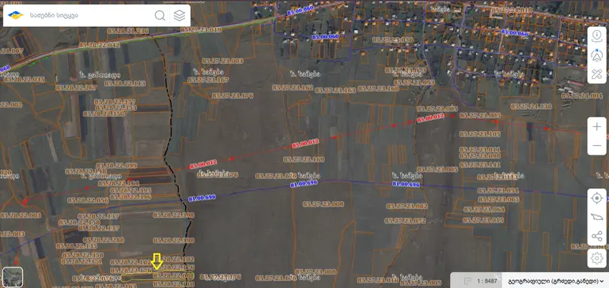Select the measure ruler tool
The width and height of the screenshot is (609, 288).
tap(596, 74)
